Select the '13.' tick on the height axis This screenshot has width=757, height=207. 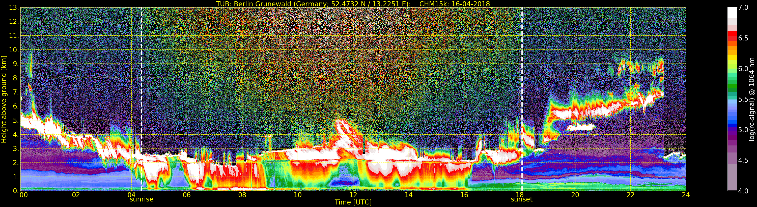[x=14, y=8]
